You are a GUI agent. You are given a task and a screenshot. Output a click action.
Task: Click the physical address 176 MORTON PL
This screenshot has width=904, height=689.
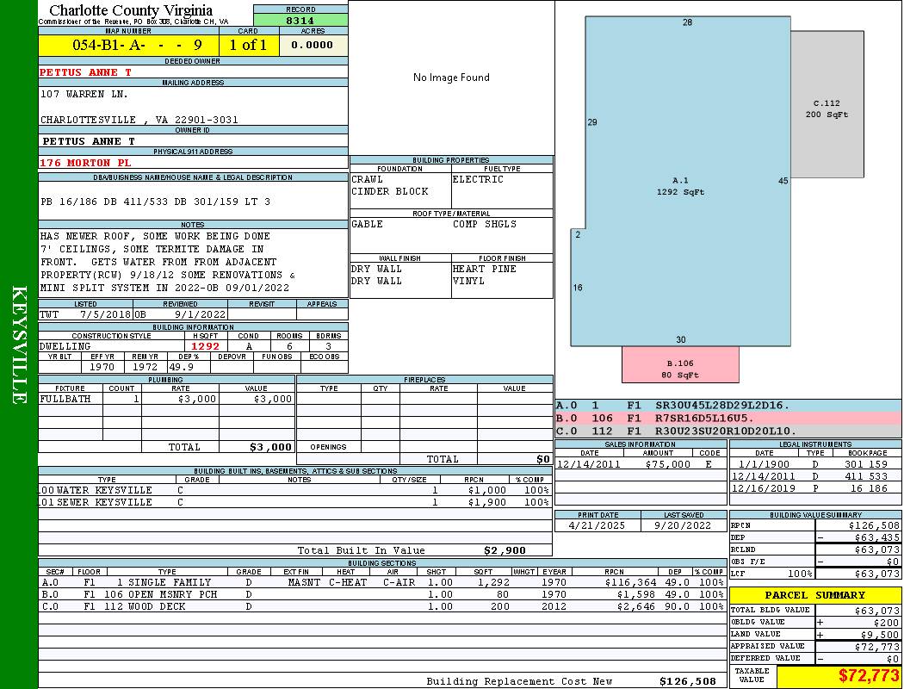coord(86,163)
